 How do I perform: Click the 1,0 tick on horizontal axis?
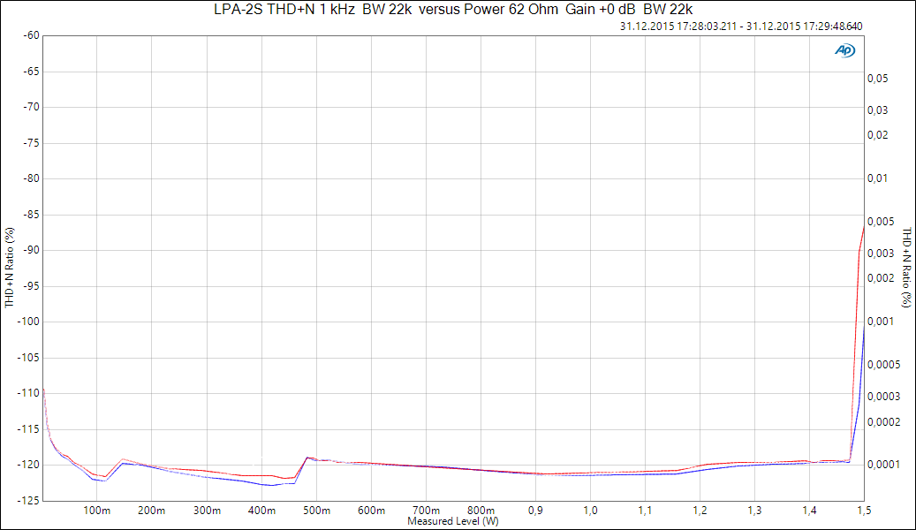(590, 511)
